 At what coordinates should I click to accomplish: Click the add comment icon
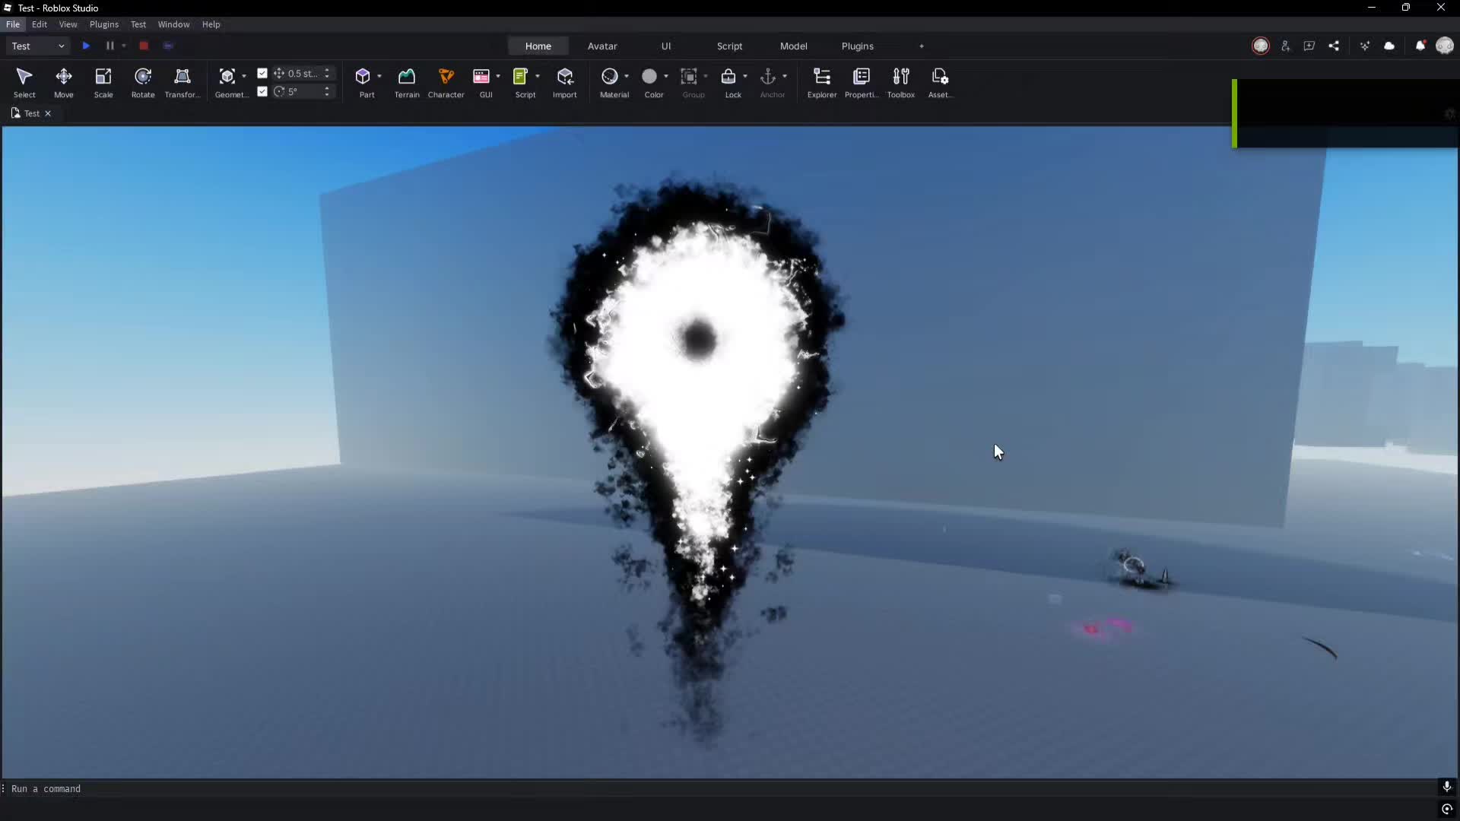(x=1309, y=46)
